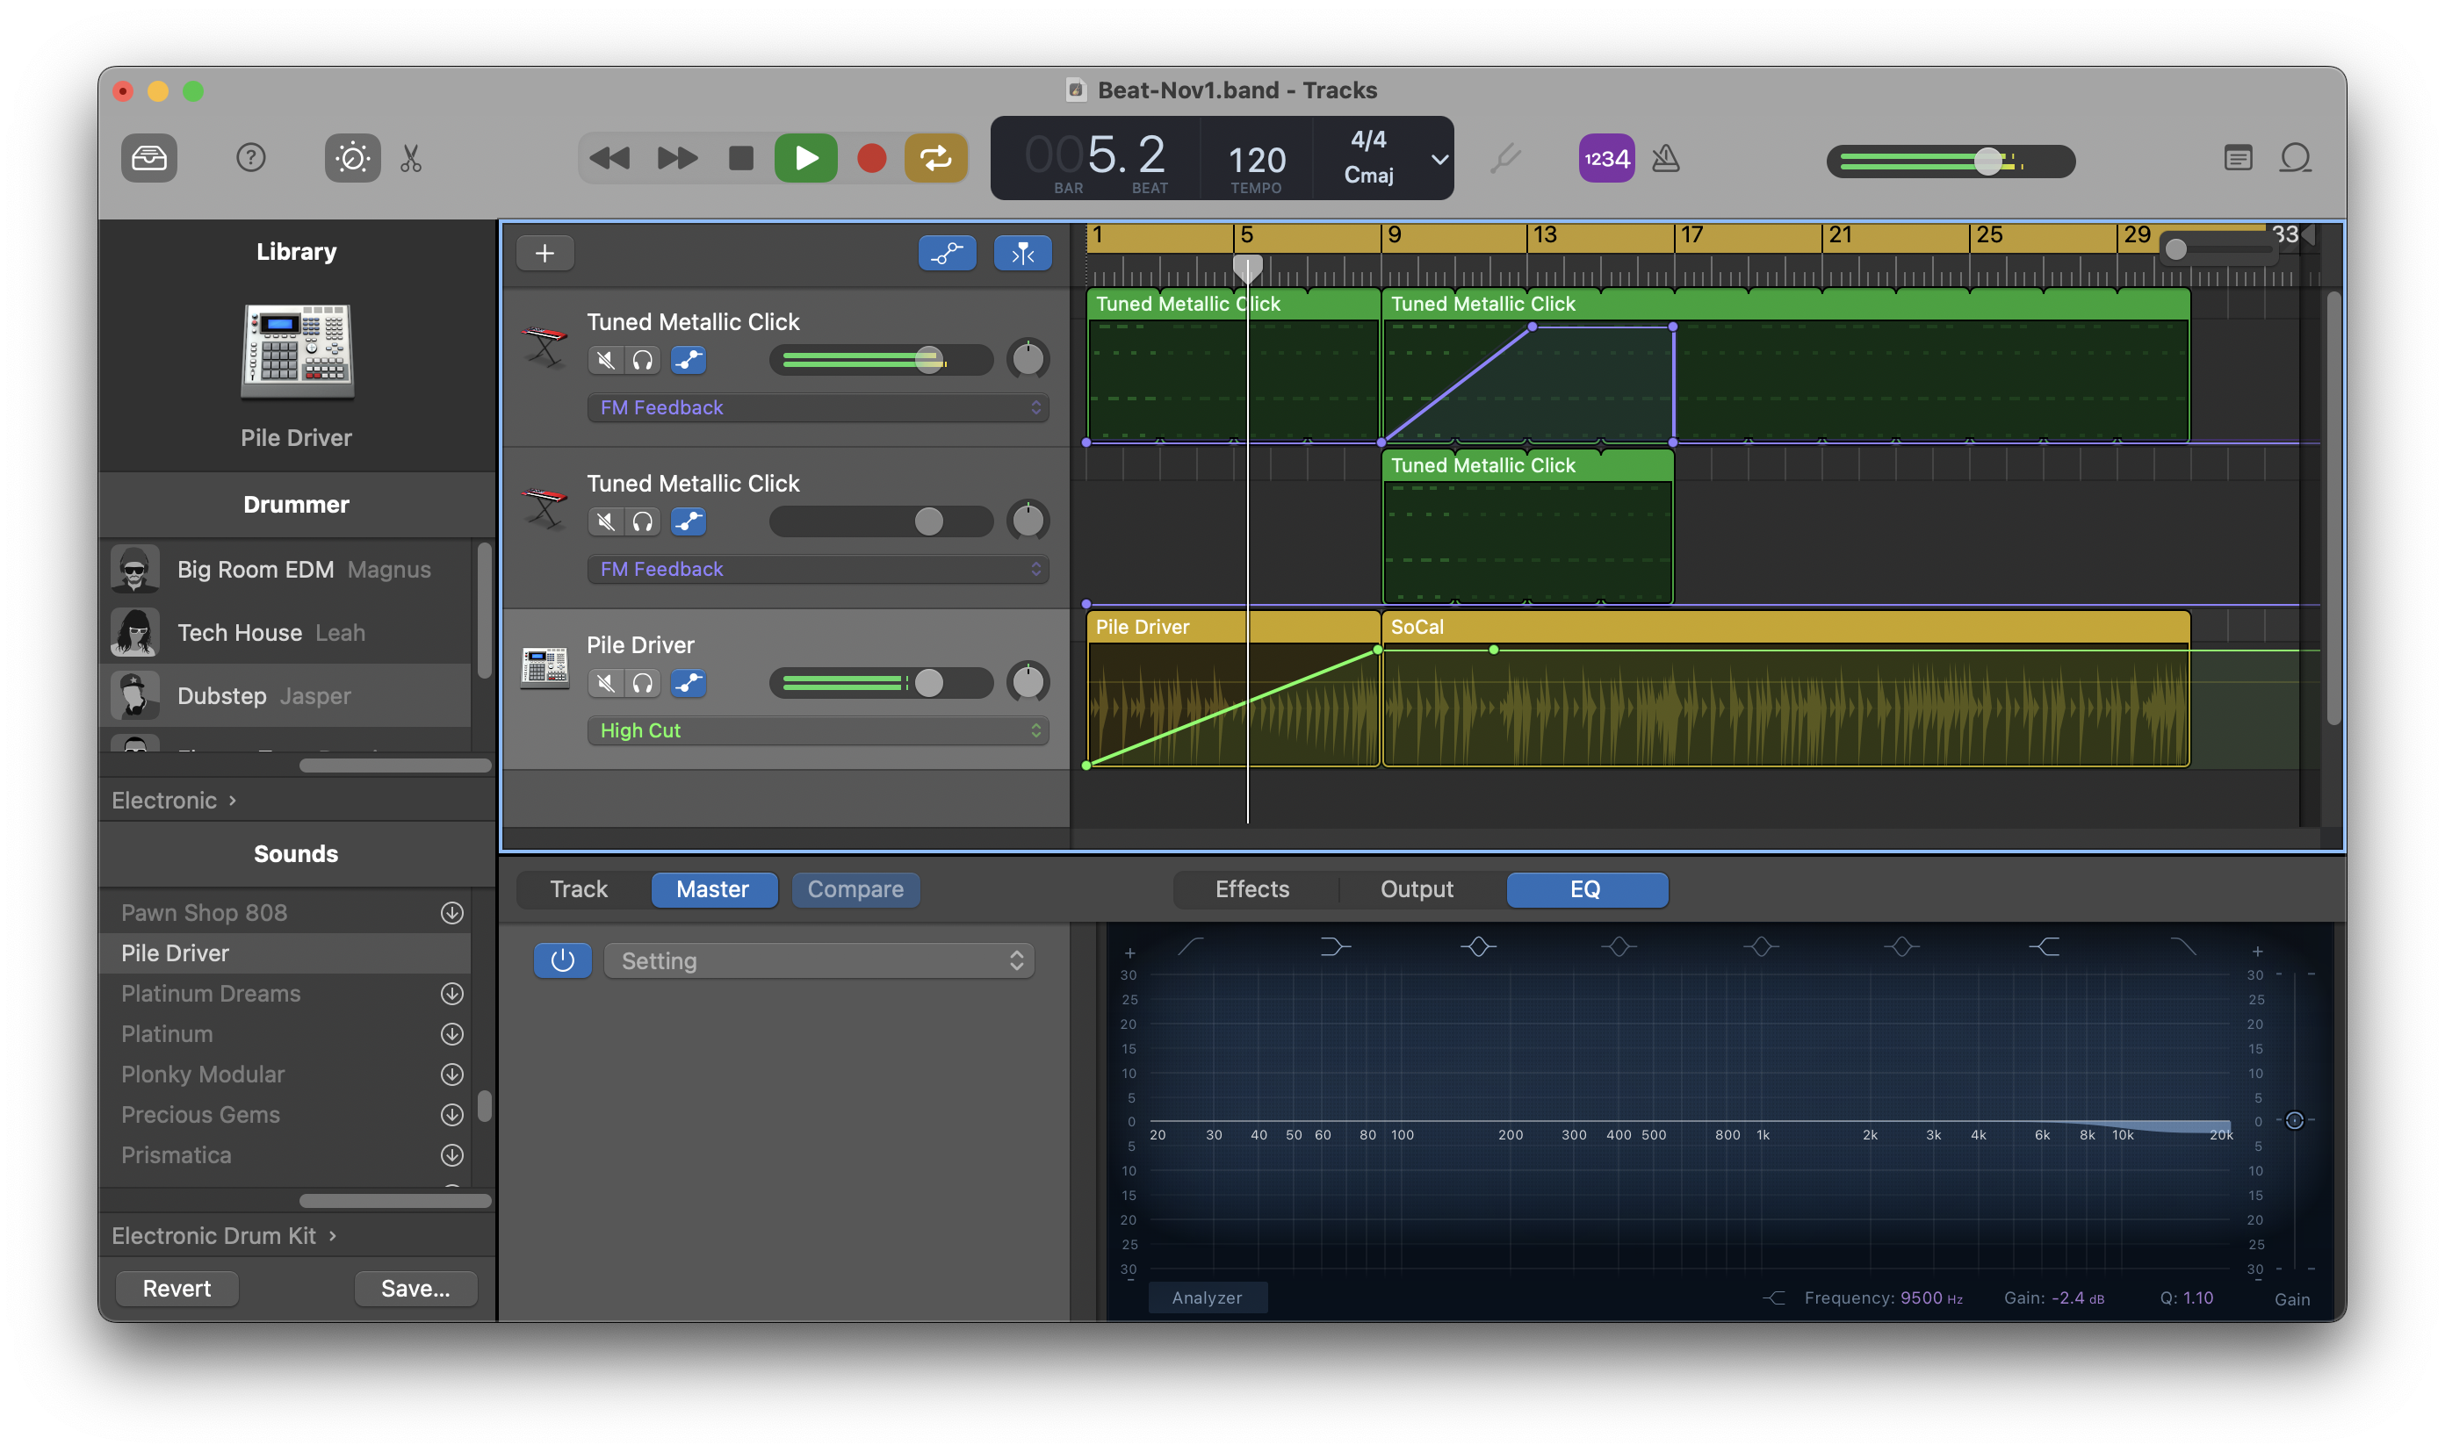
Task: Click the Fast Forward button
Action: pos(677,157)
